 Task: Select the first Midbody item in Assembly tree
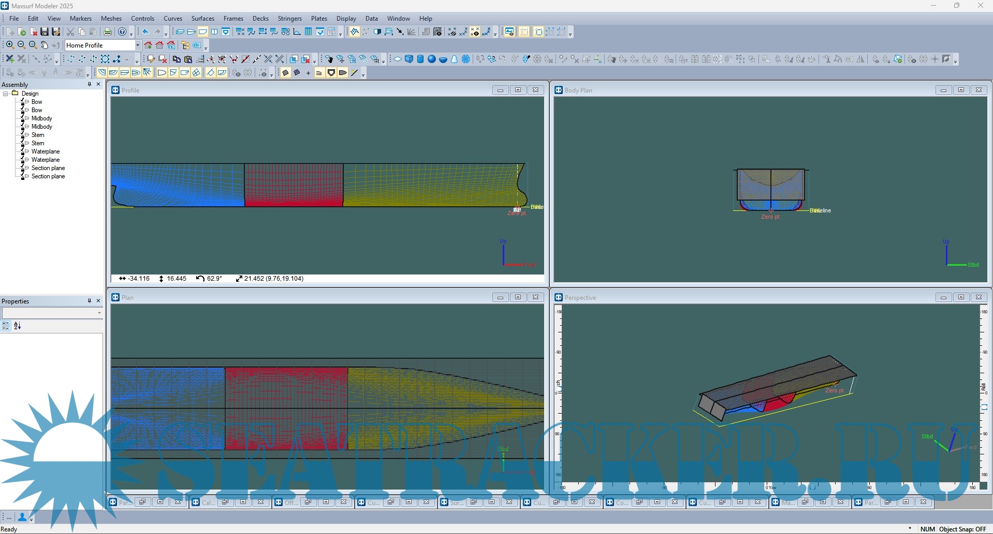[x=41, y=118]
